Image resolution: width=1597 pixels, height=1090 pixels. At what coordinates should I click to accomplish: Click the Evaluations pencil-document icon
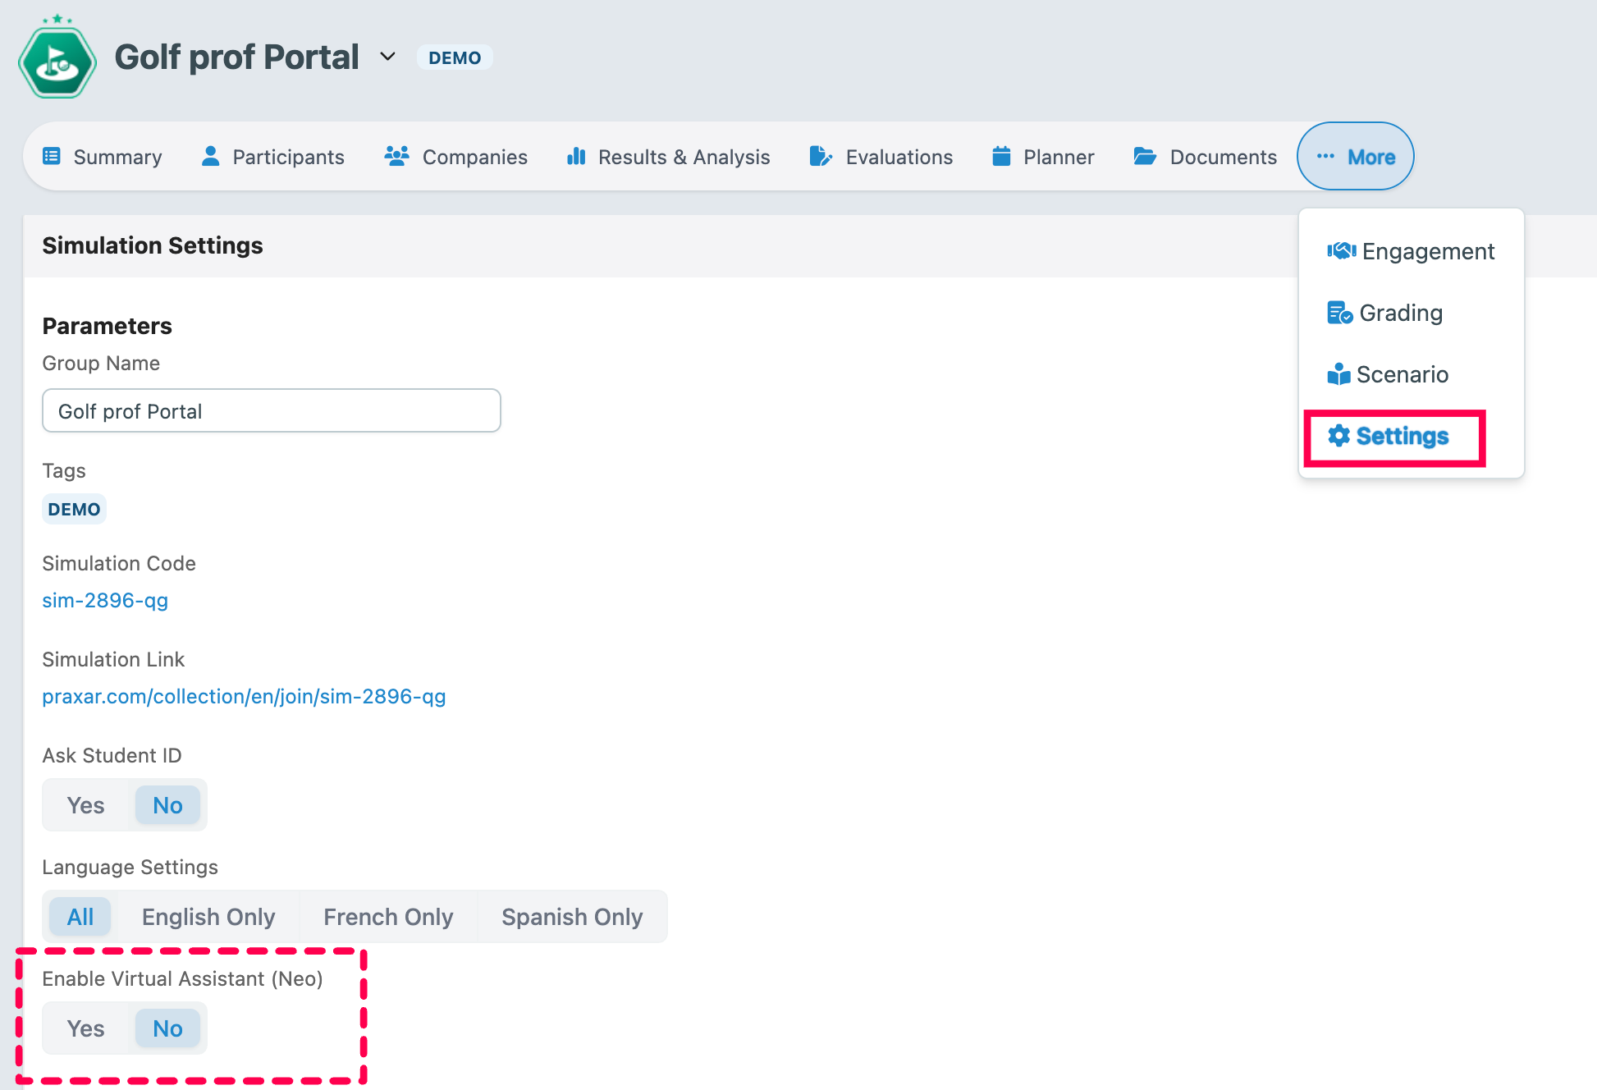(x=820, y=156)
